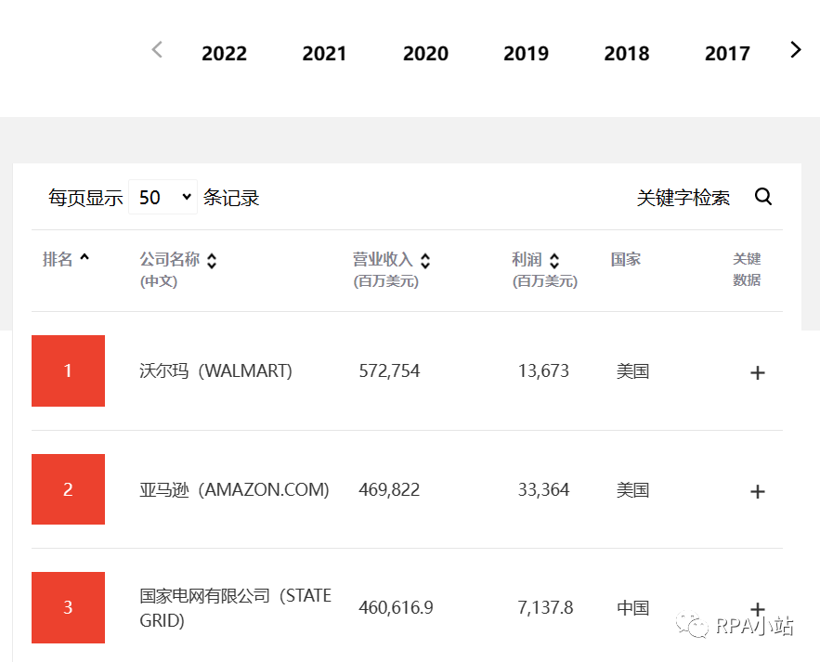Click the 公司名称 column header

(x=169, y=259)
